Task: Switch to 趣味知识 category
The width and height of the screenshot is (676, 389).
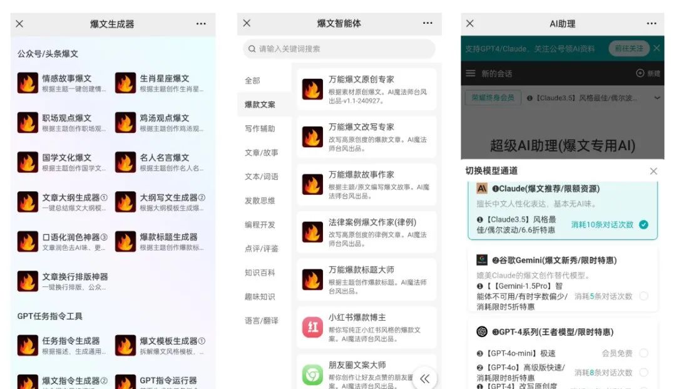Action: (x=260, y=297)
